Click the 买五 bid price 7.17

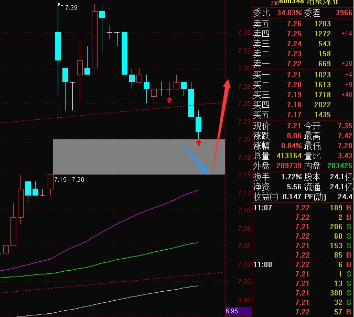[294, 115]
